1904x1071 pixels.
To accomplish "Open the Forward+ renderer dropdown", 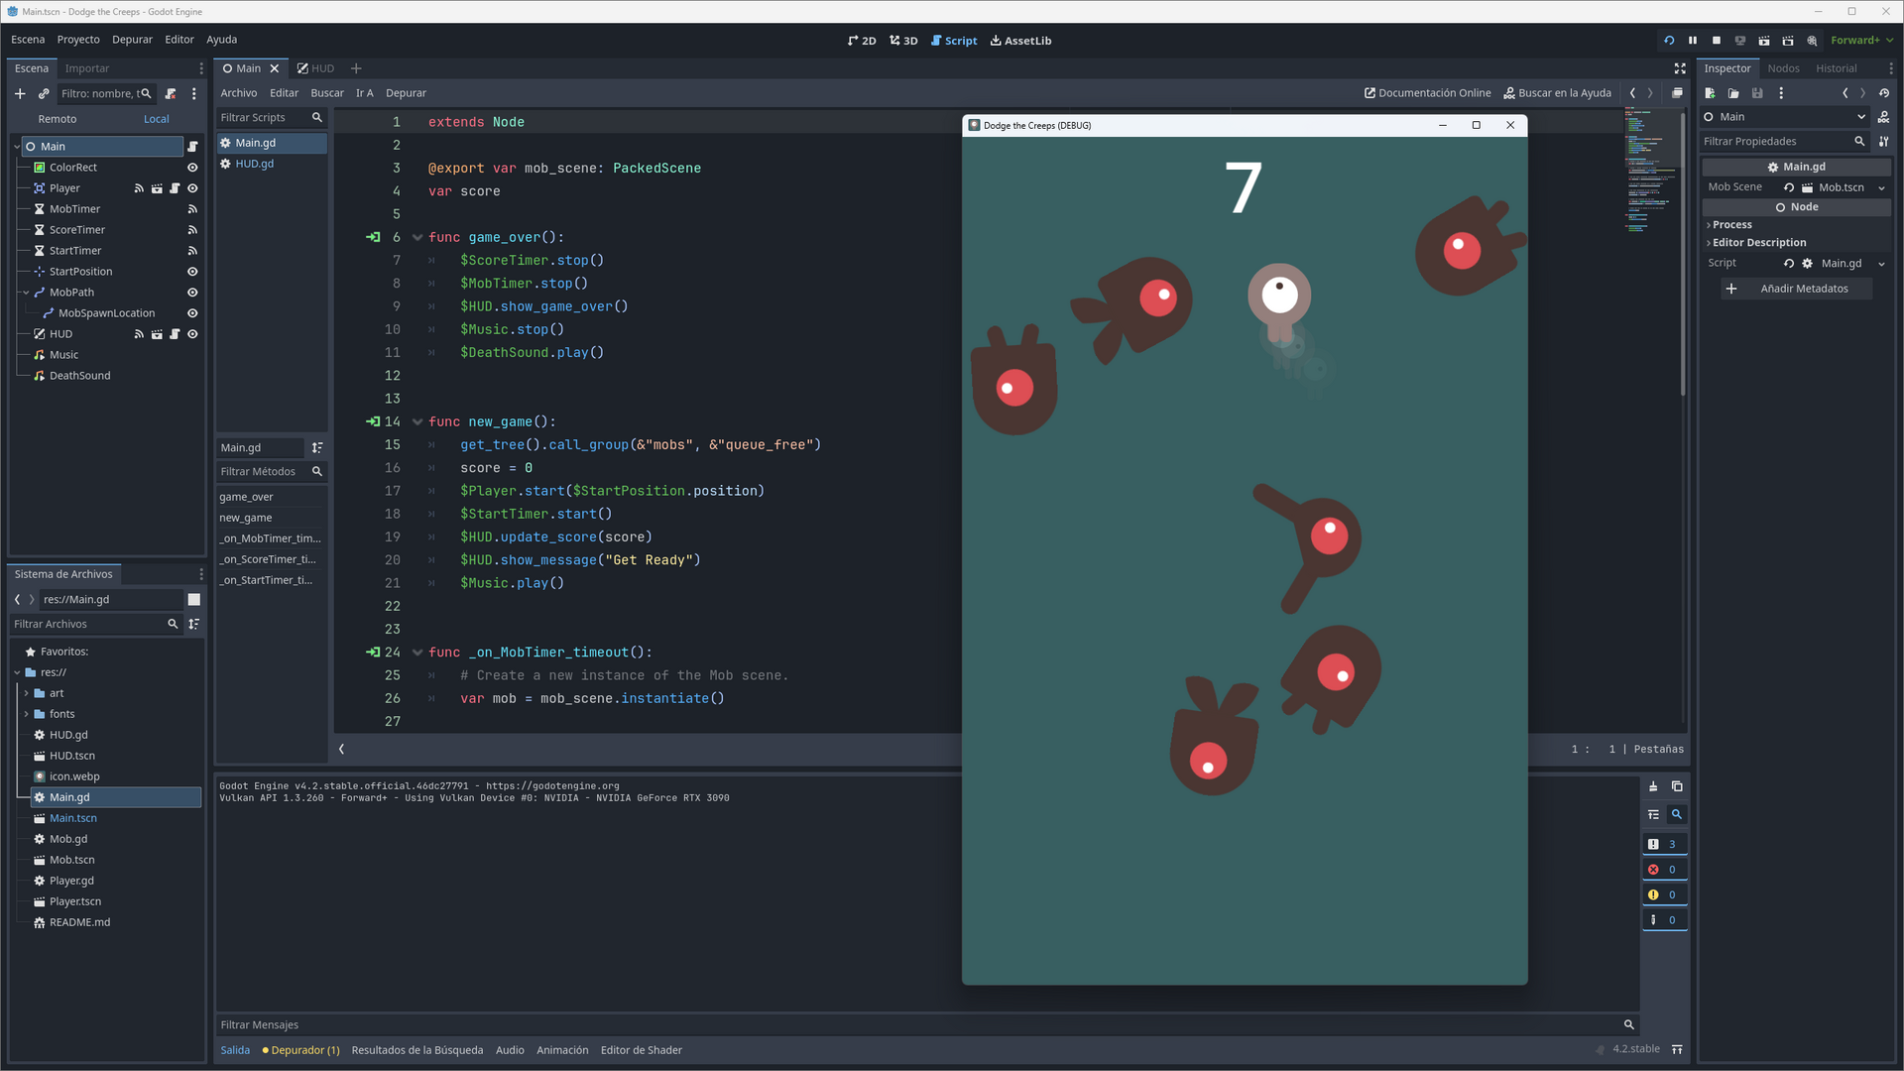I will point(1861,41).
